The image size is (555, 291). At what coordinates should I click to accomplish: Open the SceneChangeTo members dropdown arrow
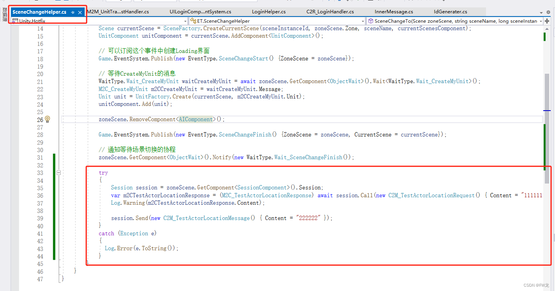[540, 21]
